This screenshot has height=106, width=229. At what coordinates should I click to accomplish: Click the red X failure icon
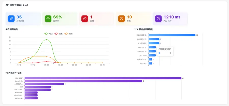point(85,19)
